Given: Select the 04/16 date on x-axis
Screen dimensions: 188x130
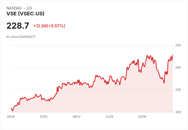Looking at the screenshot, I should pyautogui.click(x=11, y=117).
